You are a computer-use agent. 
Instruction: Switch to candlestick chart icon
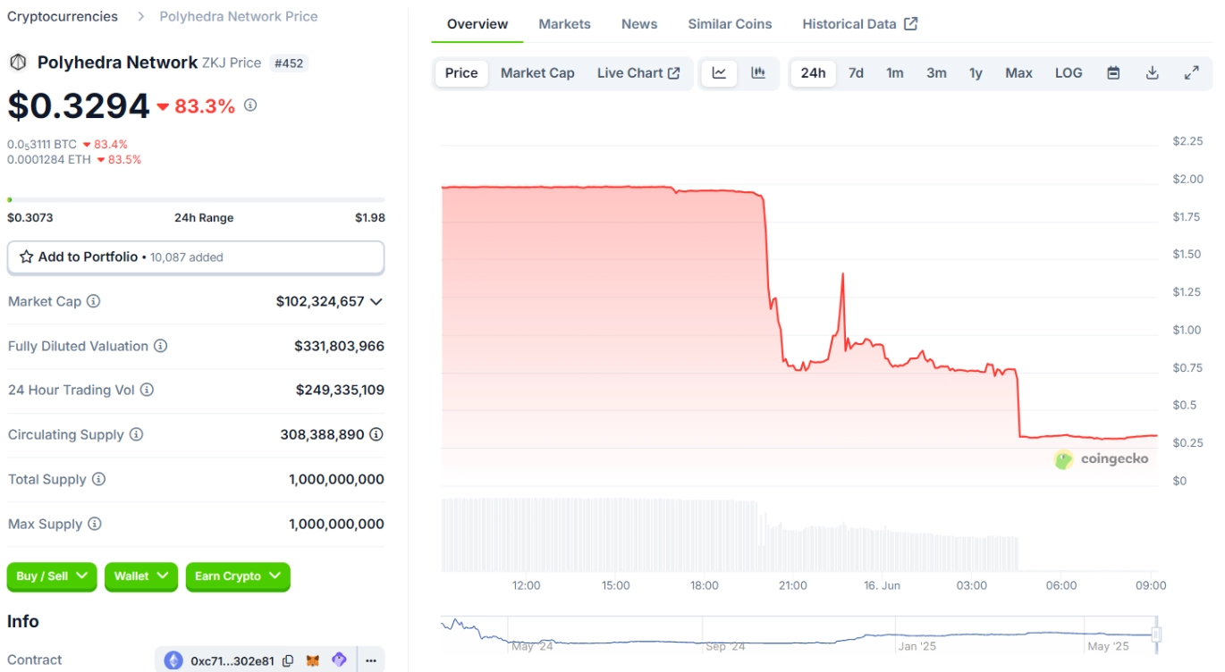tap(758, 73)
